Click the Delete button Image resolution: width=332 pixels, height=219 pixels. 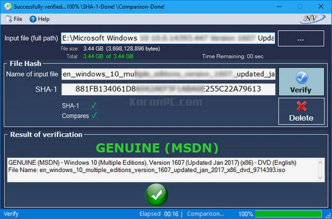point(302,111)
